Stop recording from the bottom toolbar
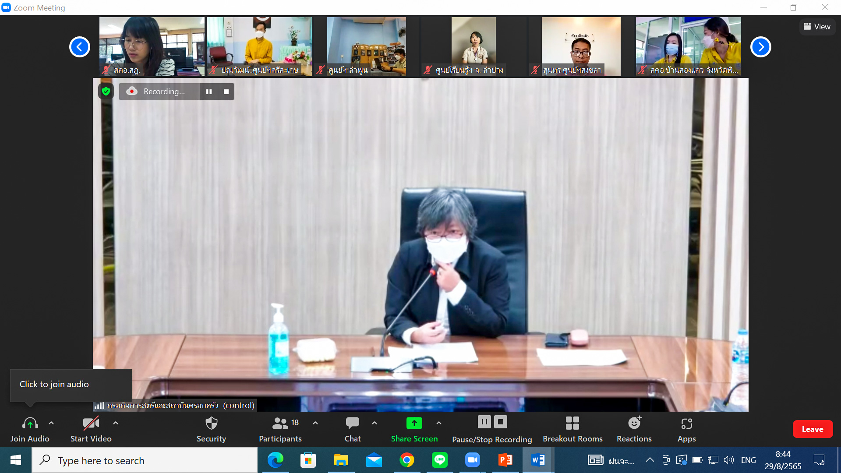 coord(501,422)
